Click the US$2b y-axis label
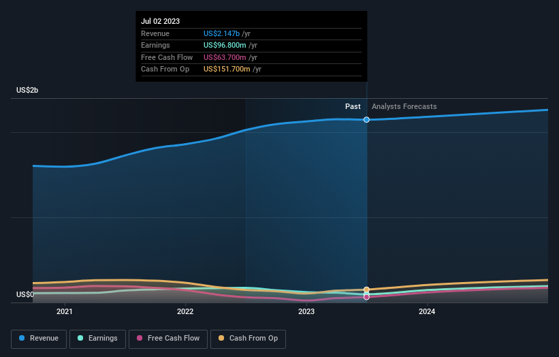This screenshot has width=559, height=357. [x=27, y=90]
